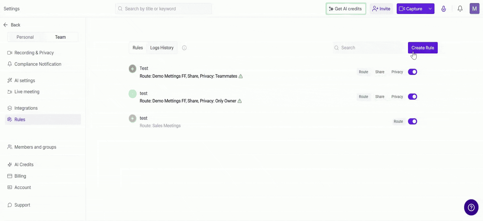The image size is (483, 221).
Task: Select Rules in sidebar
Action: (43, 119)
